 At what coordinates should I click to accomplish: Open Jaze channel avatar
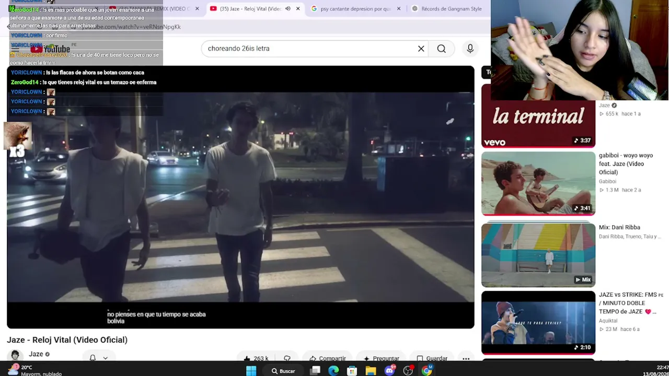tap(15, 355)
